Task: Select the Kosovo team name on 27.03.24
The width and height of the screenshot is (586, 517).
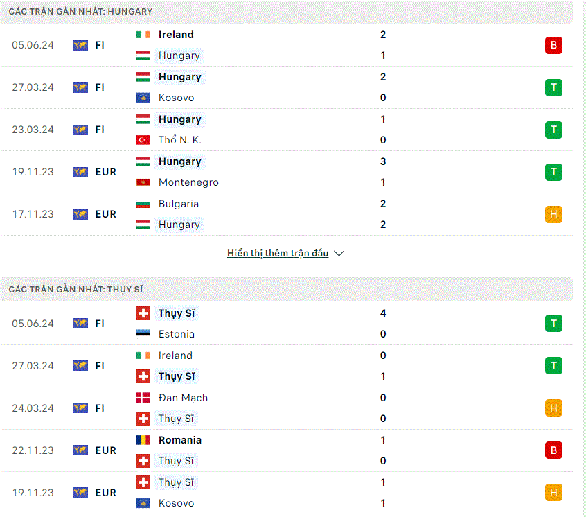Action: (177, 98)
